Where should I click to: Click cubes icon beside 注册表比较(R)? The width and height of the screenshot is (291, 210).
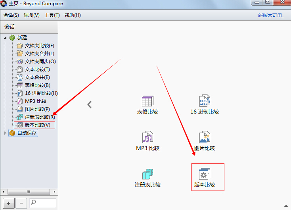coord(20,117)
